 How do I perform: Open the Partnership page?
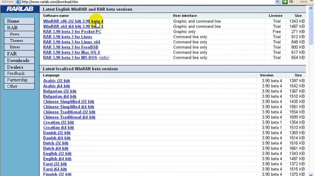coord(19,80)
